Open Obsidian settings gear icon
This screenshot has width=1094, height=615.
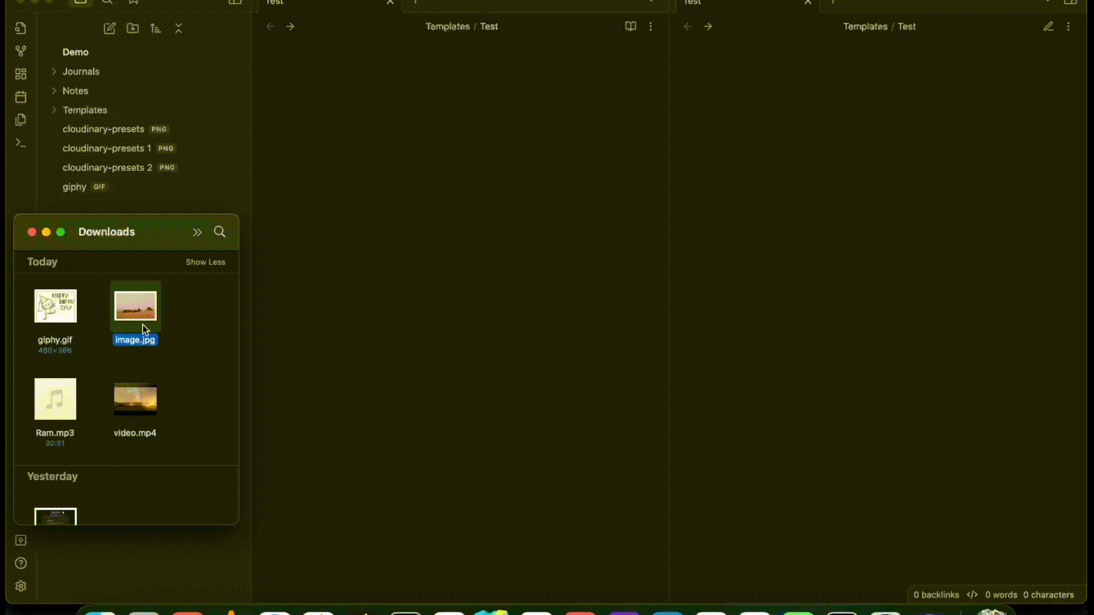point(21,586)
